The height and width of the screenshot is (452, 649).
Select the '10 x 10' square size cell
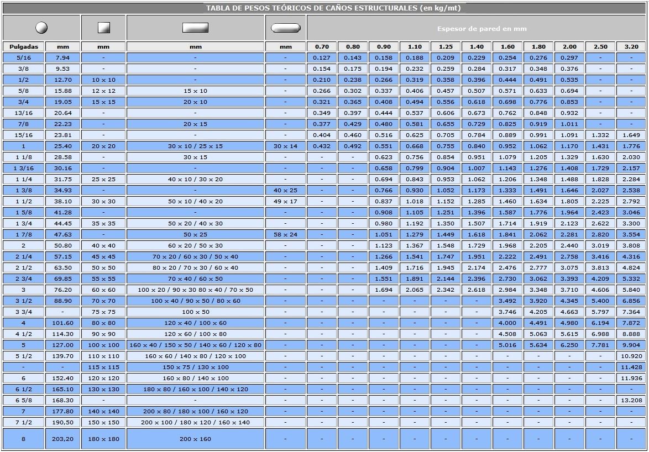pos(103,80)
